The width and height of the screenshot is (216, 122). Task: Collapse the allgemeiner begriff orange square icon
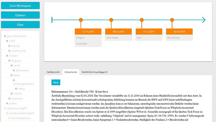[x=5, y=108]
